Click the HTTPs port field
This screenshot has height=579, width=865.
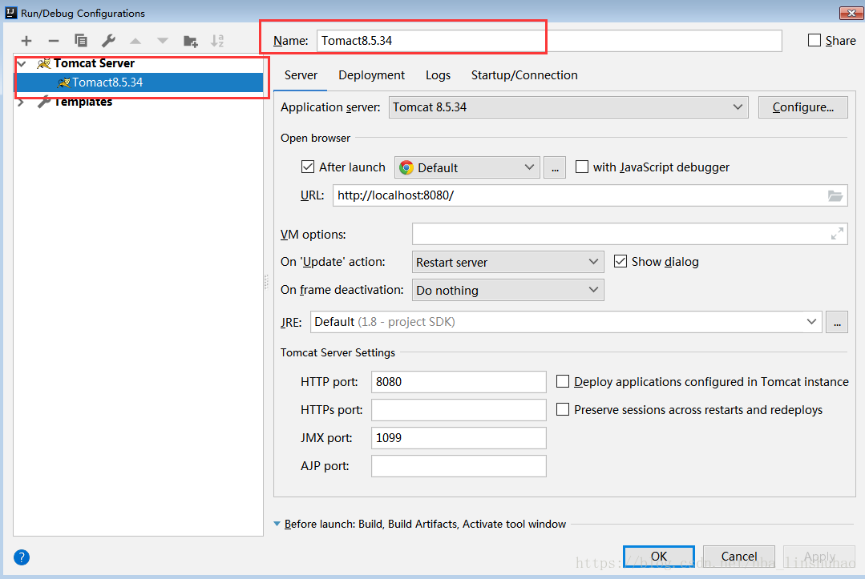[x=459, y=410]
